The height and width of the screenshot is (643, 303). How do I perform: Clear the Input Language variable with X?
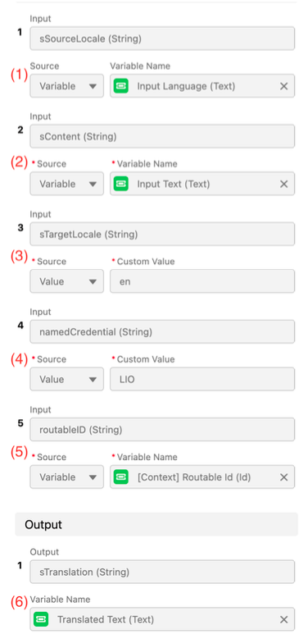point(283,86)
